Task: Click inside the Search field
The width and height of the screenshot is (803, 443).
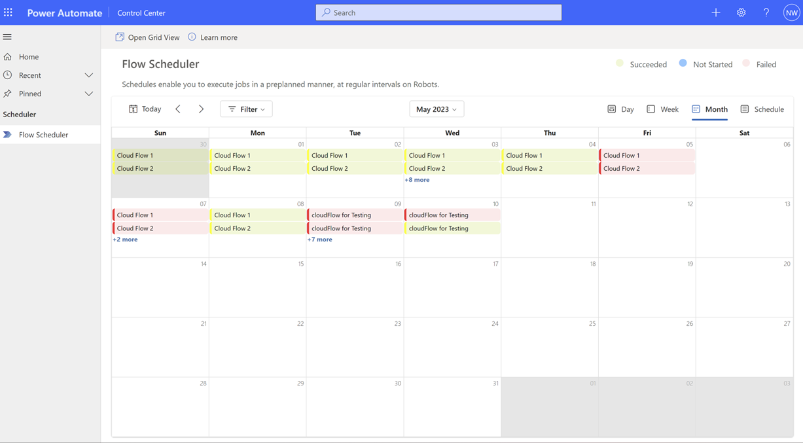Action: point(438,12)
